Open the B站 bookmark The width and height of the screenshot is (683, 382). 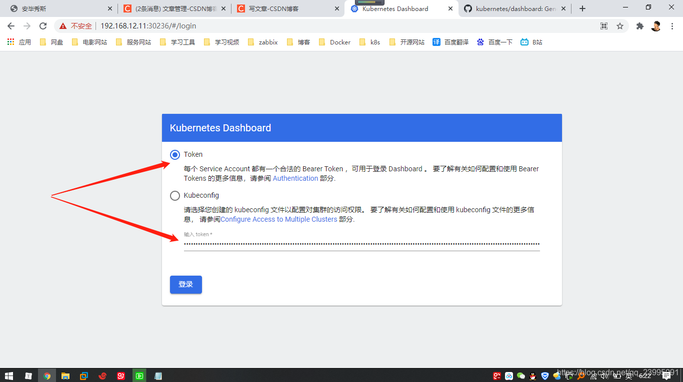(531, 42)
